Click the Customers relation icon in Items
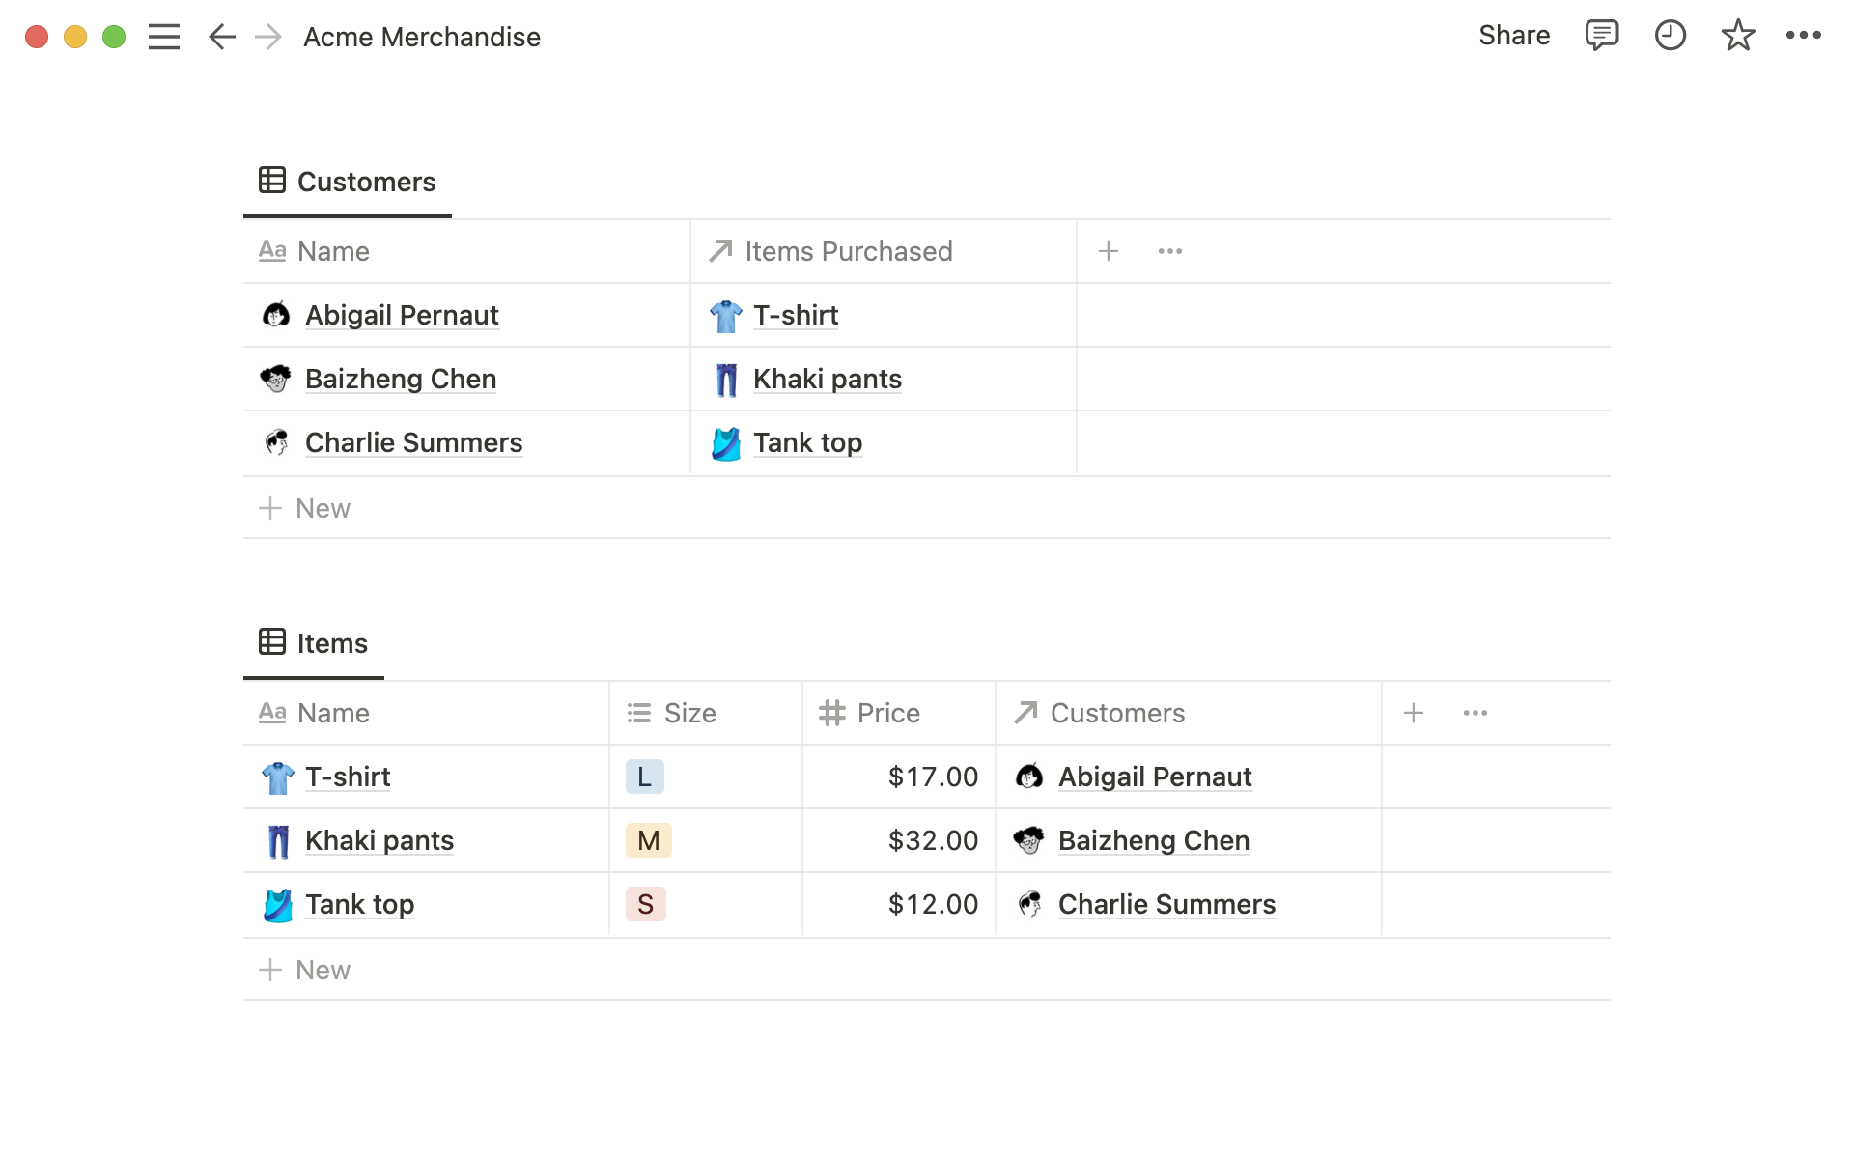1854x1159 pixels. [x=1025, y=712]
